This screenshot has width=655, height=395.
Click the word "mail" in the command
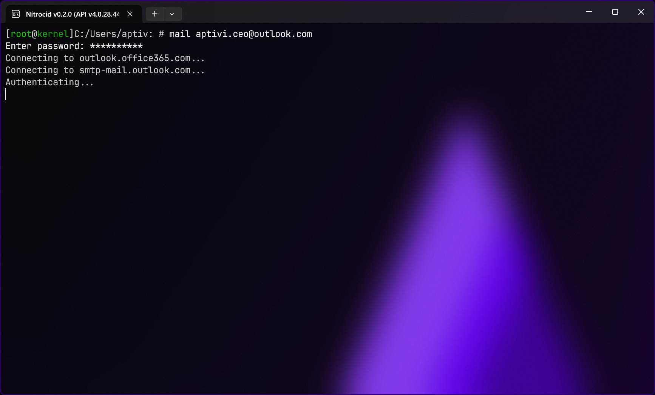[180, 34]
